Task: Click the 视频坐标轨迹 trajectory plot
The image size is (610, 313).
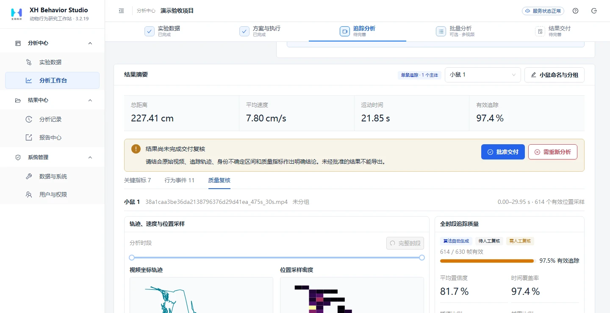Action: (x=201, y=295)
